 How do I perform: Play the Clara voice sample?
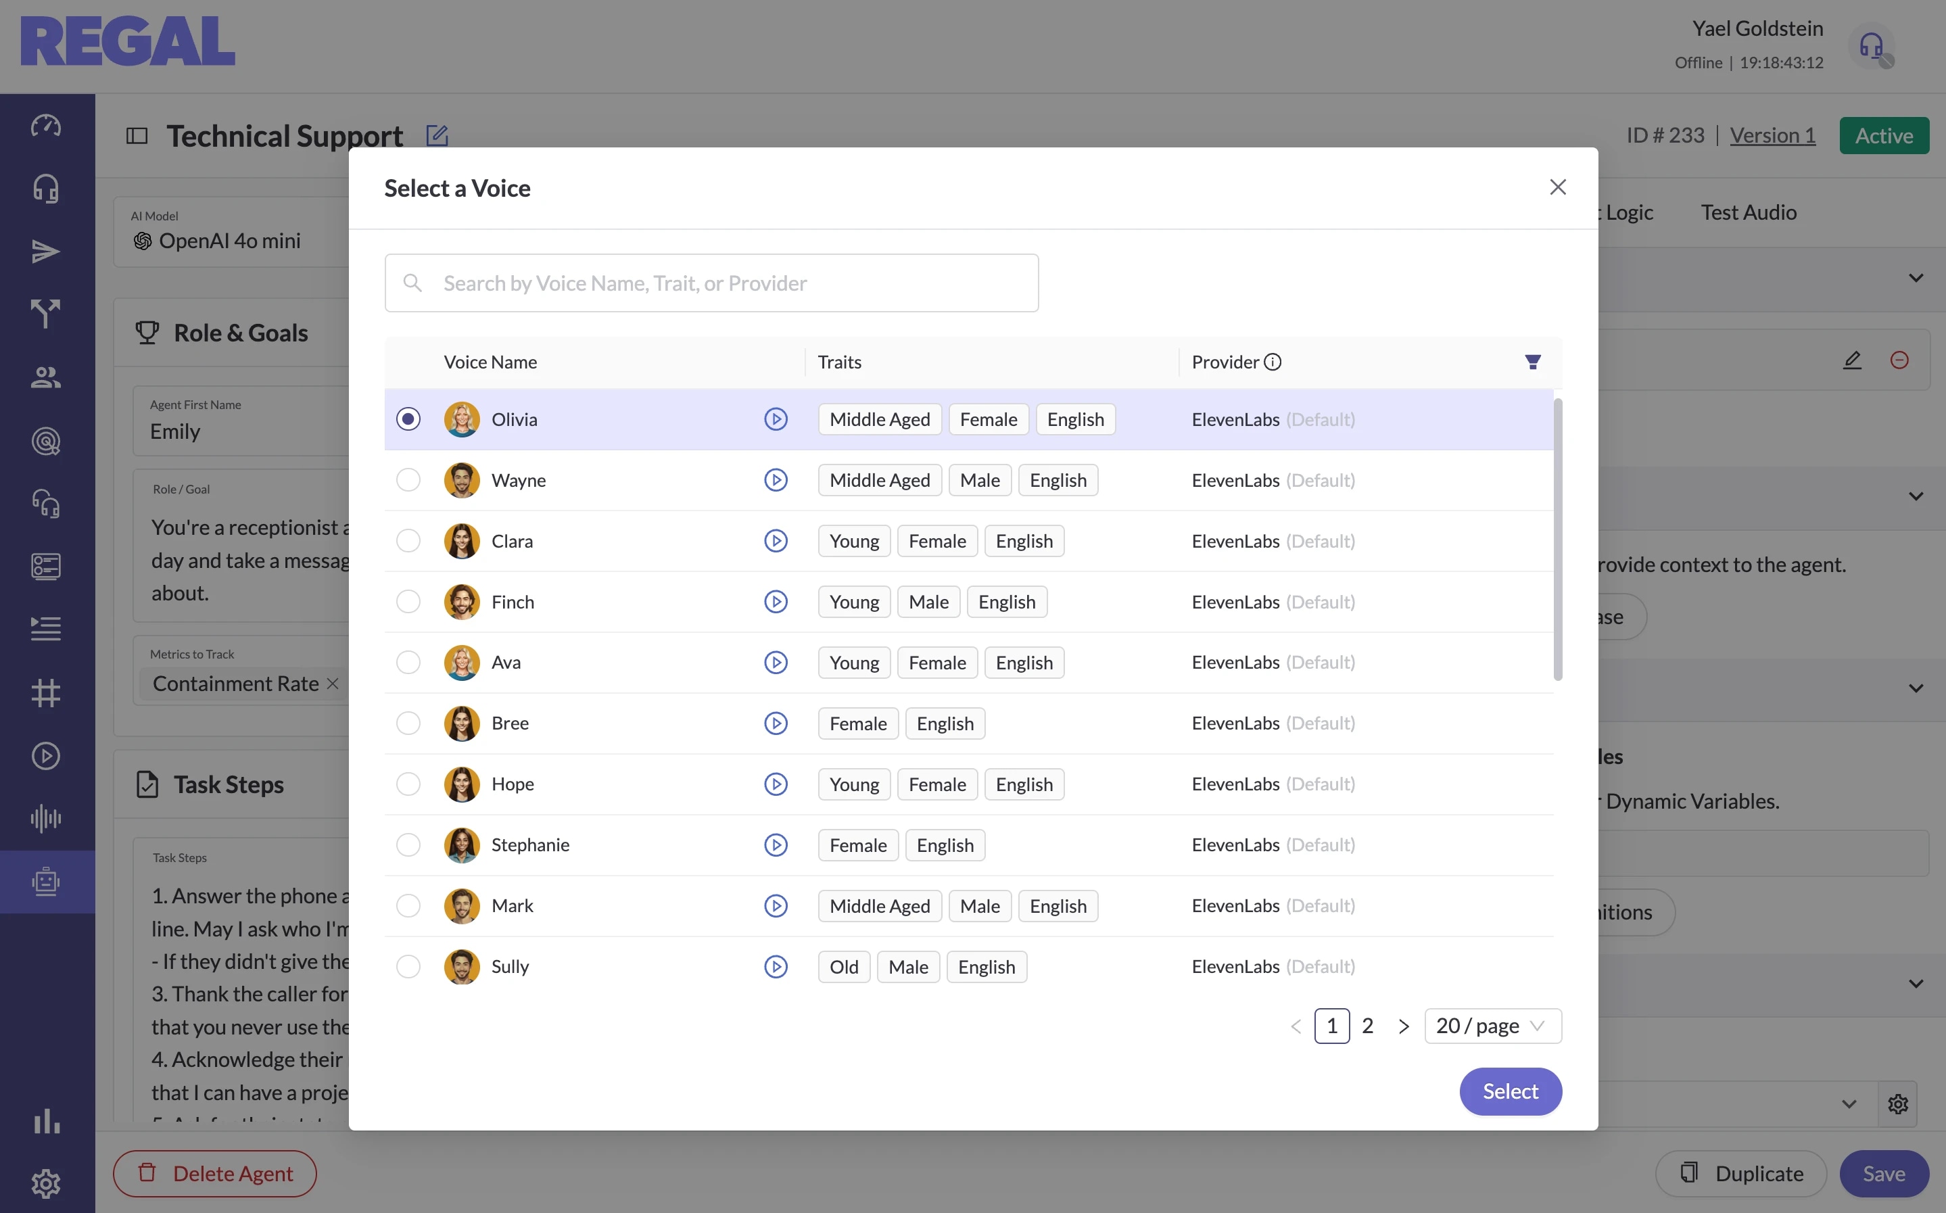coord(776,541)
